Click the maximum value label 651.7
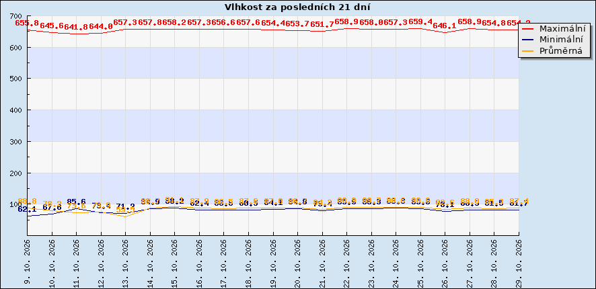This screenshot has width=596, height=289. tap(322, 24)
